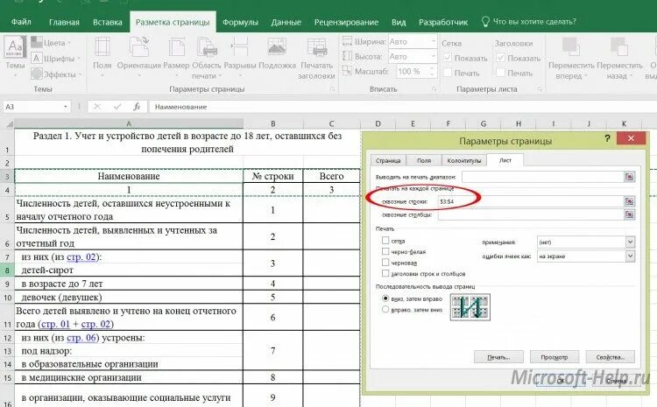Viewport: 657px width, 407px height.
Task: Switch to the Формулы ribbon tab
Action: point(240,22)
